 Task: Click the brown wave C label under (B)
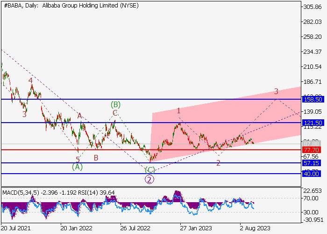115,113
